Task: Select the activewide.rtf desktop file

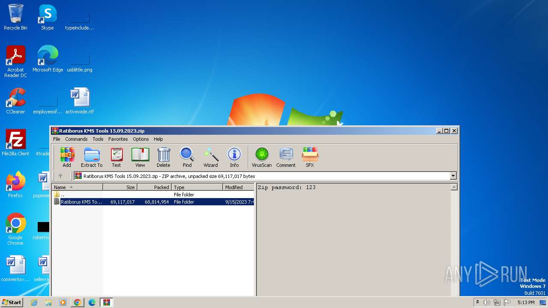Action: coord(80,101)
